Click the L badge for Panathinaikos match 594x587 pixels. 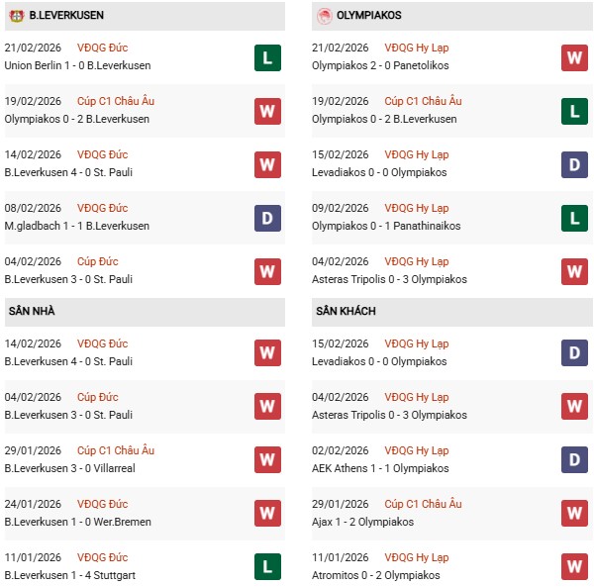click(x=574, y=218)
